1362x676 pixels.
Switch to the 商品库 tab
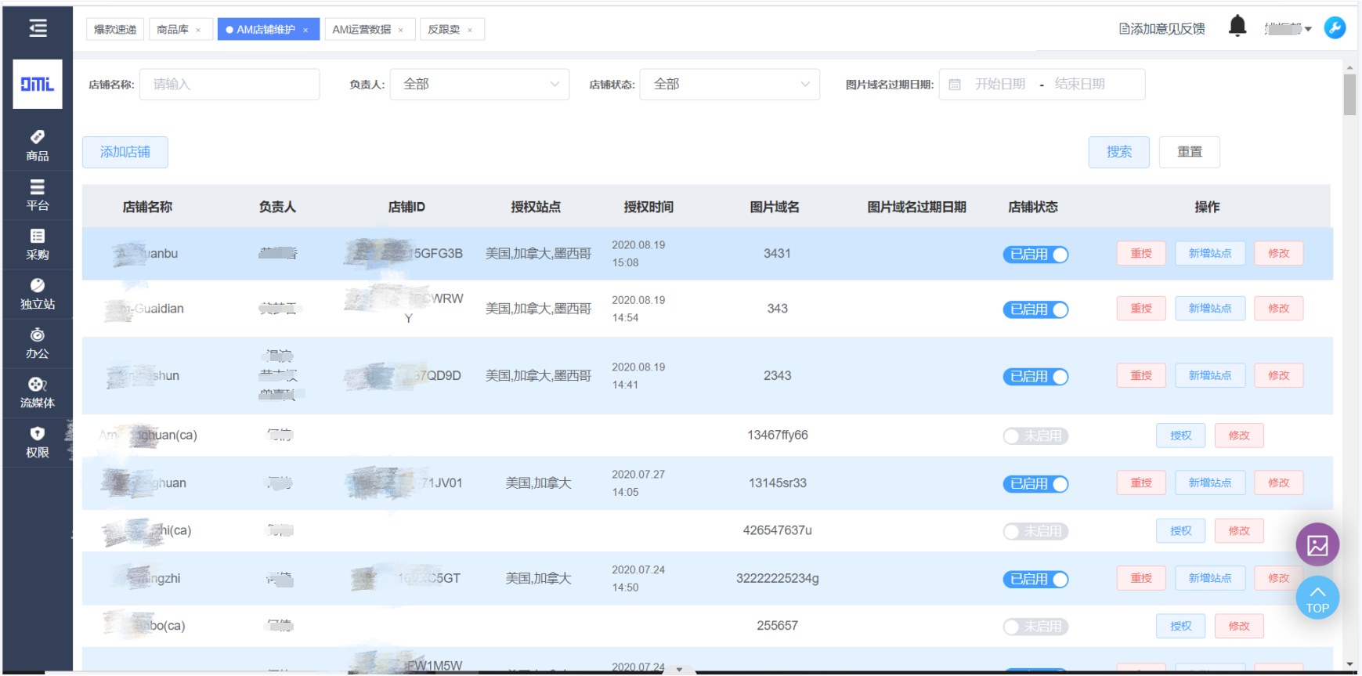click(x=172, y=30)
